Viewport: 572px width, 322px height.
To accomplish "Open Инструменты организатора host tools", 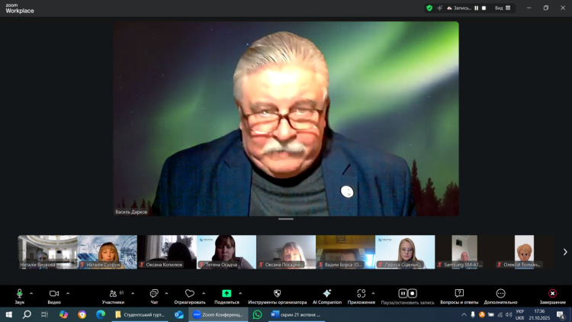I will tap(277, 294).
